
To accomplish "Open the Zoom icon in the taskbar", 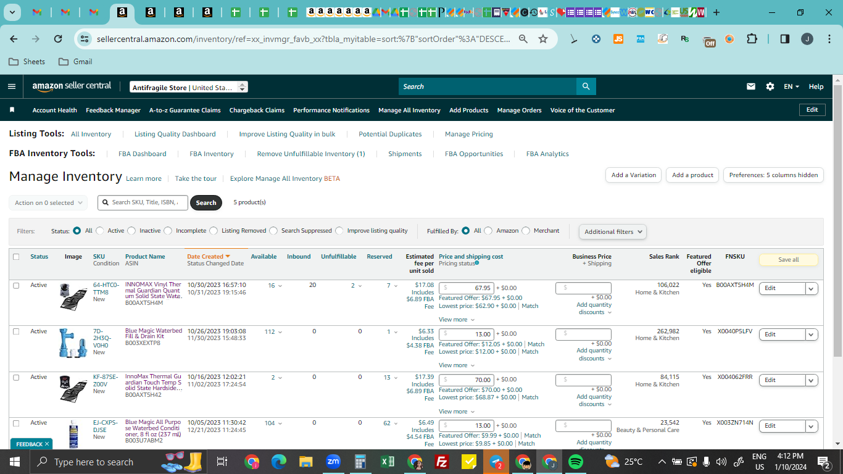I will 333,462.
